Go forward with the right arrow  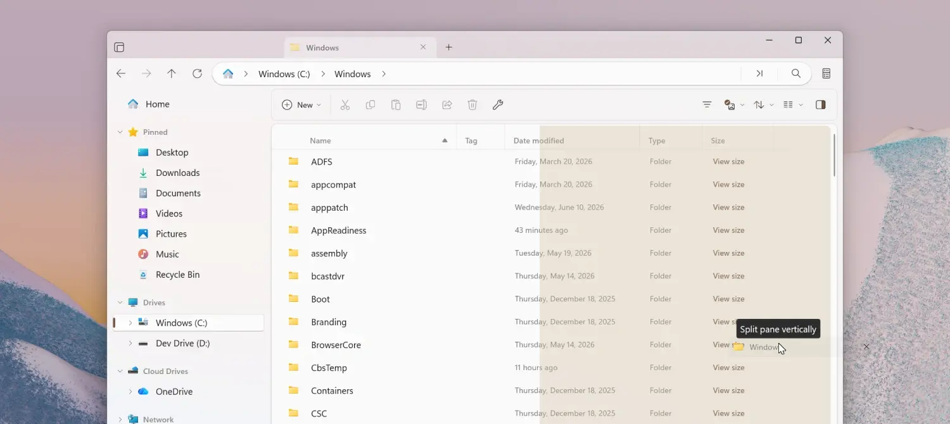point(146,73)
